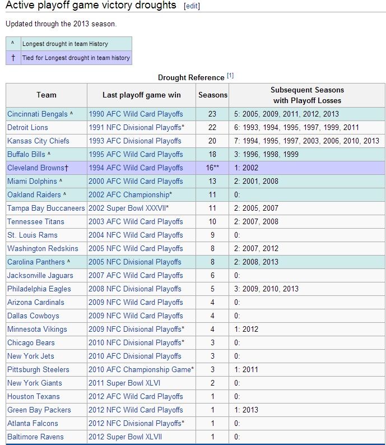Click the edit link beside the heading
This screenshot has width=386, height=445.
pyautogui.click(x=192, y=6)
